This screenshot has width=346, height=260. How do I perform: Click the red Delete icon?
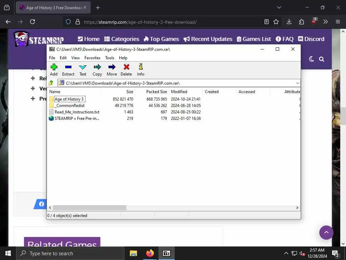click(126, 70)
